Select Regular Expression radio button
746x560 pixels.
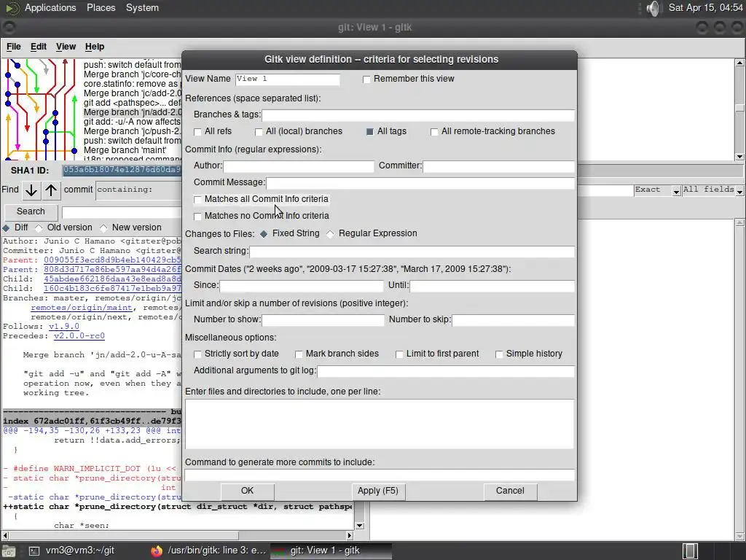click(330, 234)
